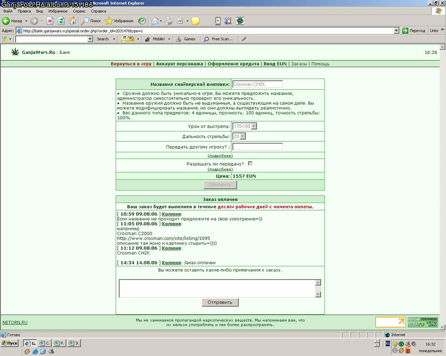Open the 'Сервис' menu
This screenshot has height=356, width=446.
click(x=79, y=11)
